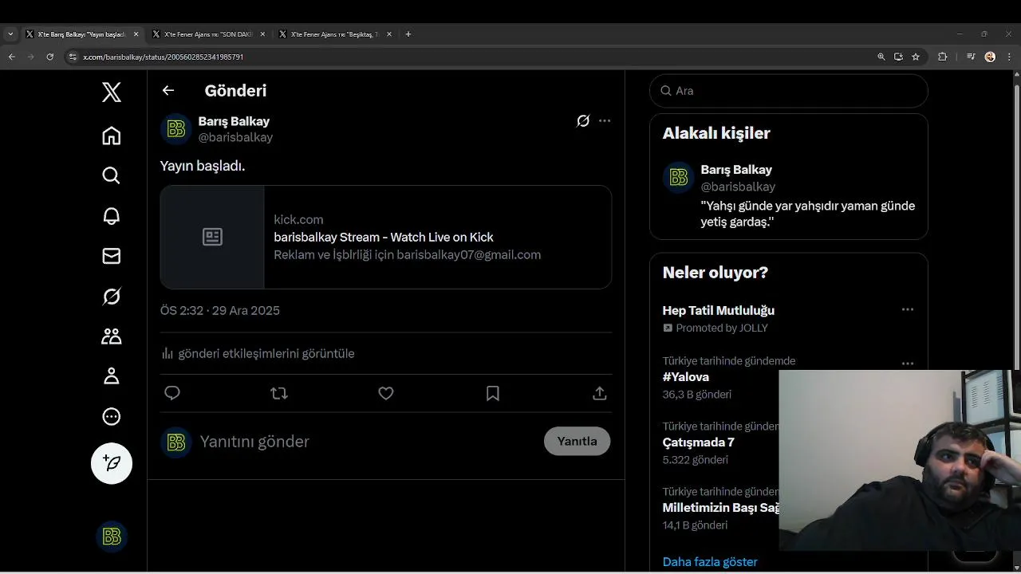Open a new browser tab

[408, 34]
